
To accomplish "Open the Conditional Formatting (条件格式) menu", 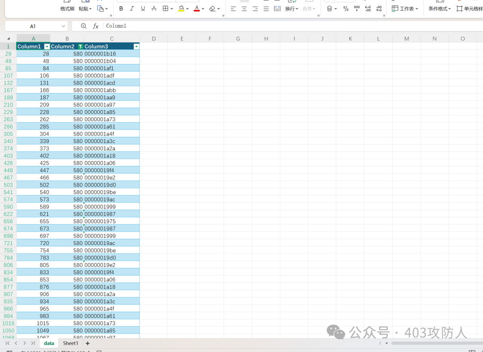I will [440, 8].
